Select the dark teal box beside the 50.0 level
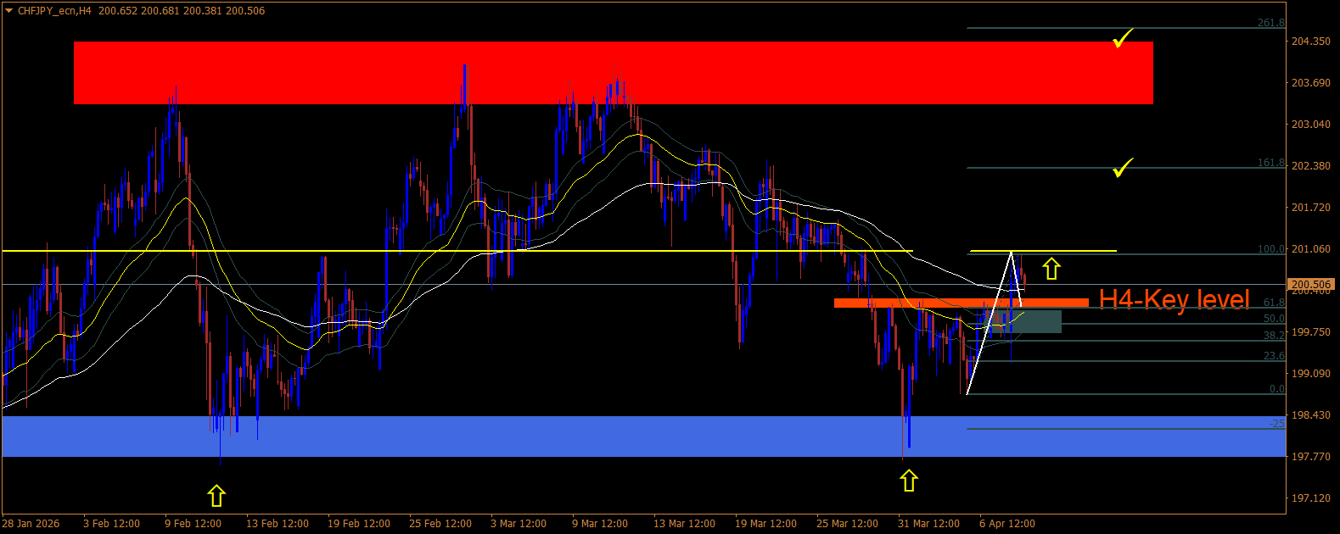This screenshot has width=1340, height=534. (1024, 321)
